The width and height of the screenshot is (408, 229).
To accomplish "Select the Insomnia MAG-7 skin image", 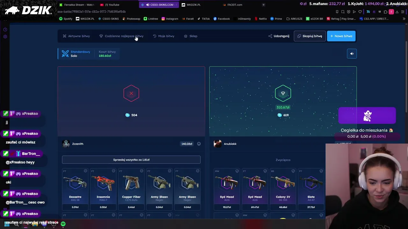I will point(103,183).
